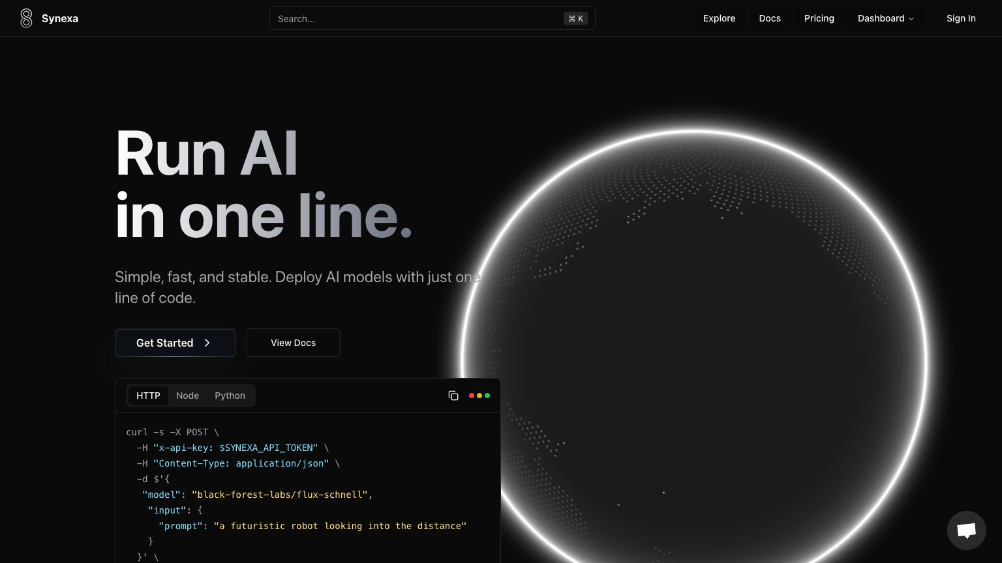The image size is (1002, 563).
Task: Click the arrow on Get Started
Action: (207, 343)
